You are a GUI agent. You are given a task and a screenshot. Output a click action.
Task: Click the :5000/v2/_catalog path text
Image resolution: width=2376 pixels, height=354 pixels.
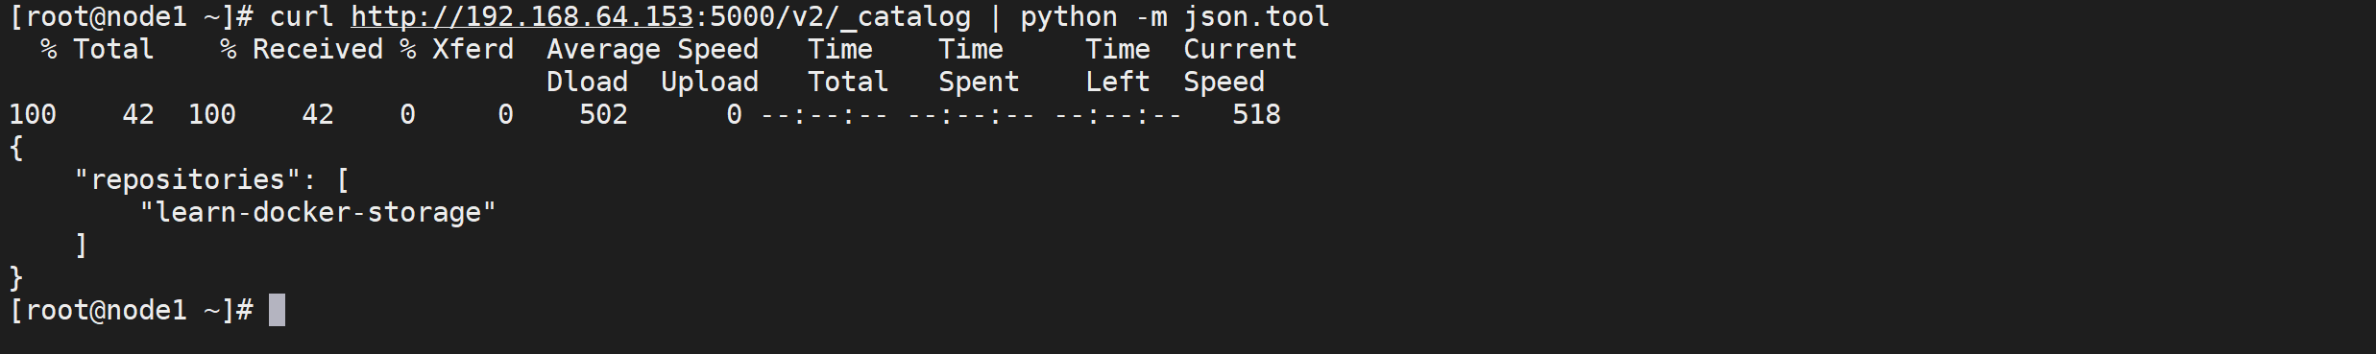pos(833,17)
